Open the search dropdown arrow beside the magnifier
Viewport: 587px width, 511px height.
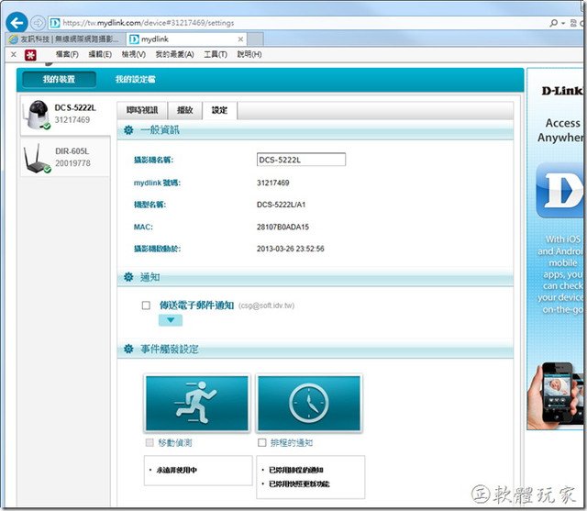(563, 23)
